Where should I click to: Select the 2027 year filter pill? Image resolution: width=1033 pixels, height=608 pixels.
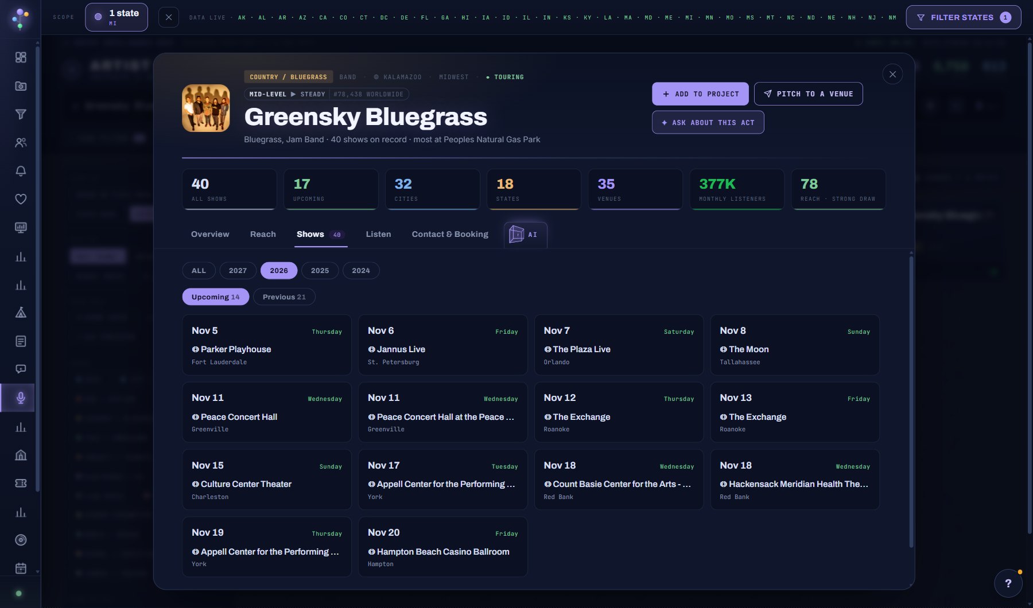238,271
